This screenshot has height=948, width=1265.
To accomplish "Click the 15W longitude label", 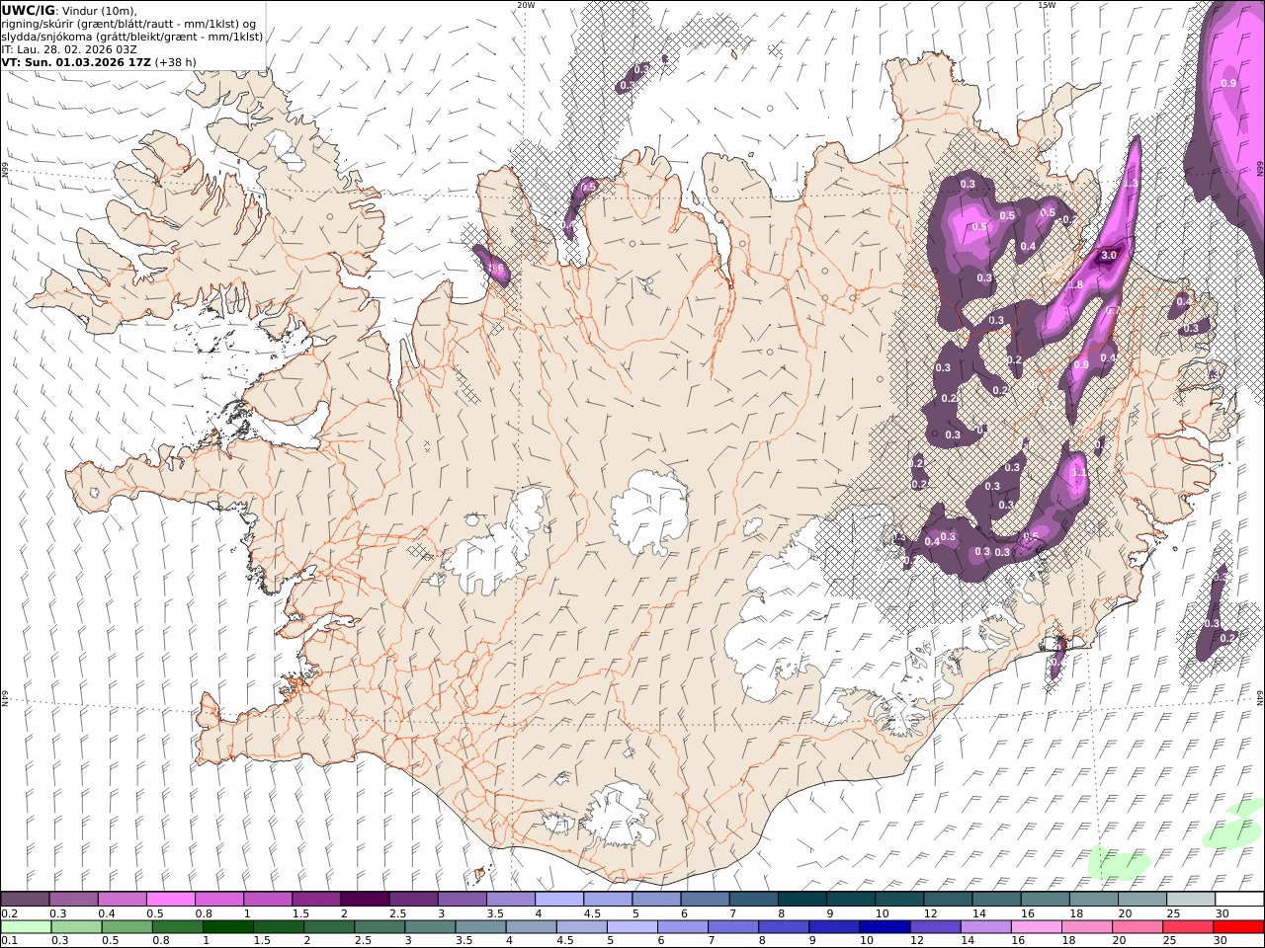I will tap(1047, 5).
